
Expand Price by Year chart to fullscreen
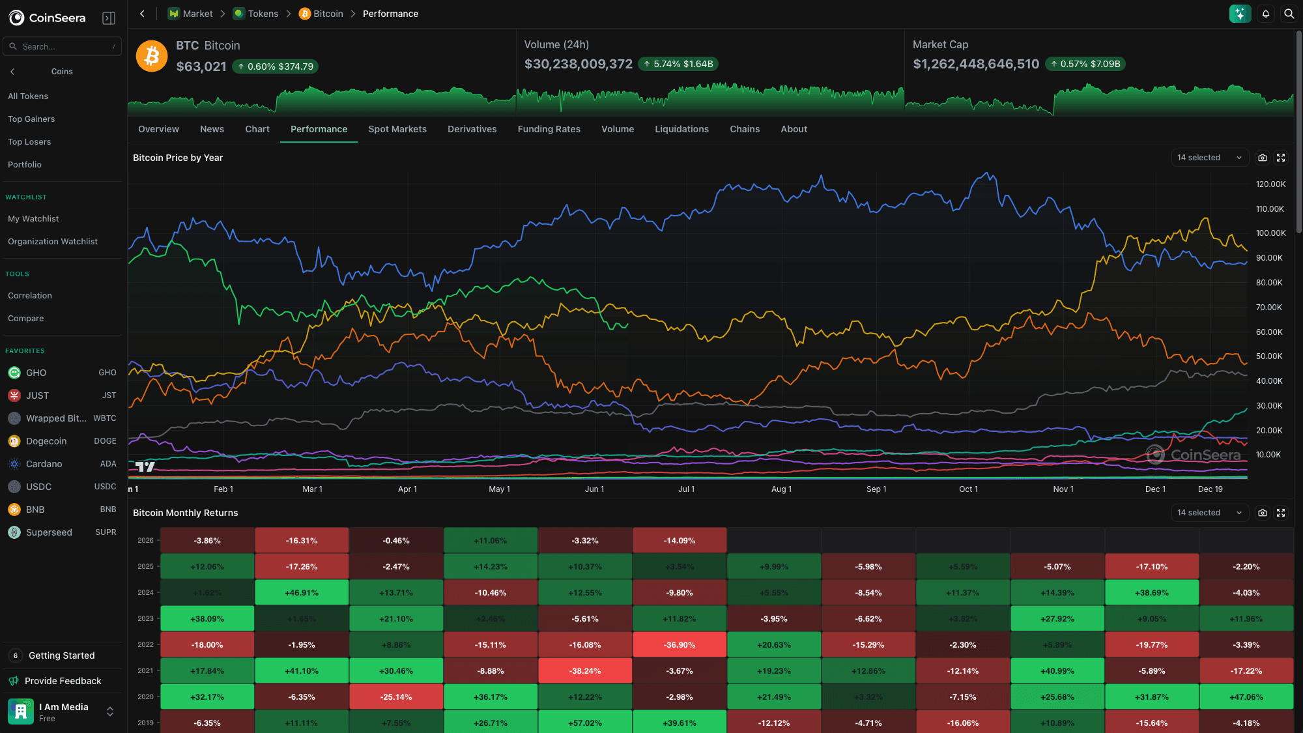[x=1281, y=158]
